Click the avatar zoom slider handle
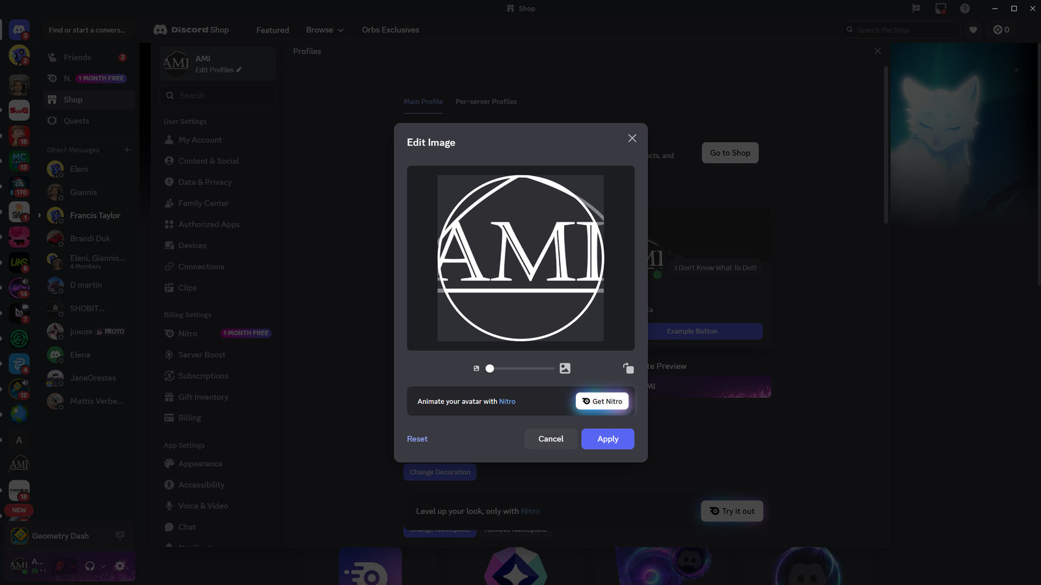The image size is (1041, 585). point(489,368)
